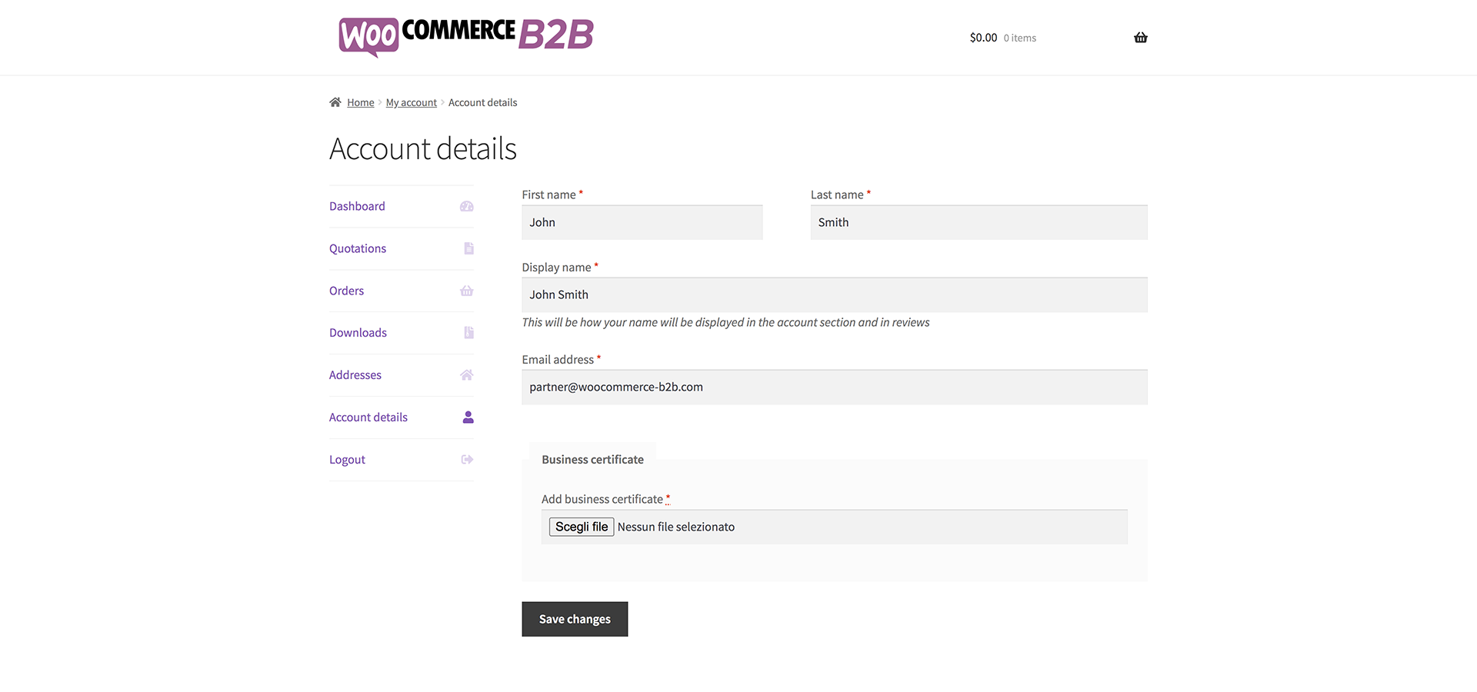Select the Display name input
The width and height of the screenshot is (1477, 692).
[835, 295]
